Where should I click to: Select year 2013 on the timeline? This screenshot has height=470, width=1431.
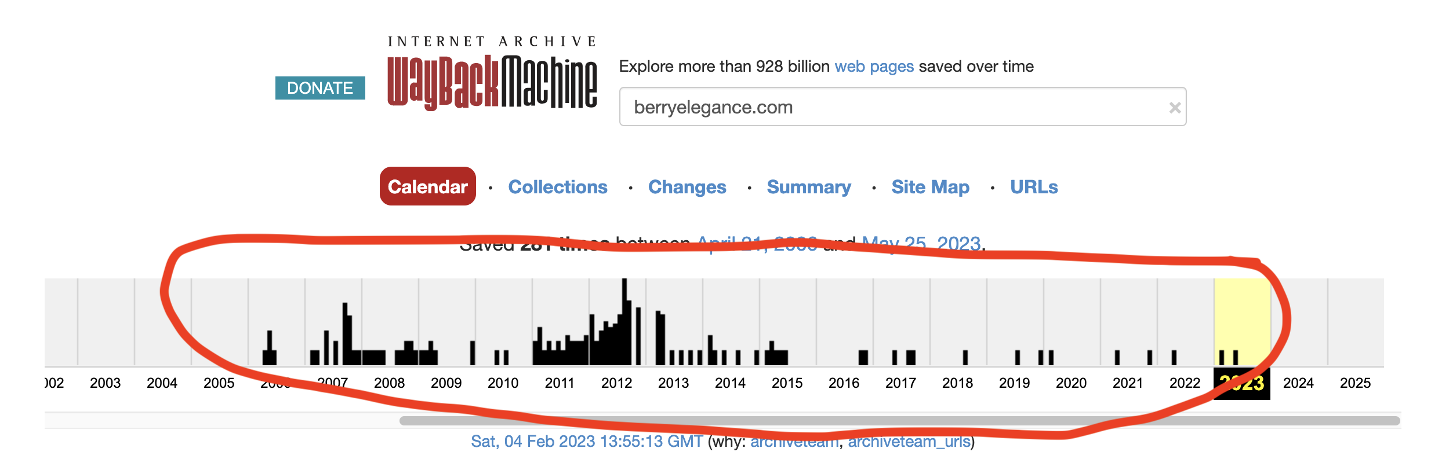(x=674, y=383)
